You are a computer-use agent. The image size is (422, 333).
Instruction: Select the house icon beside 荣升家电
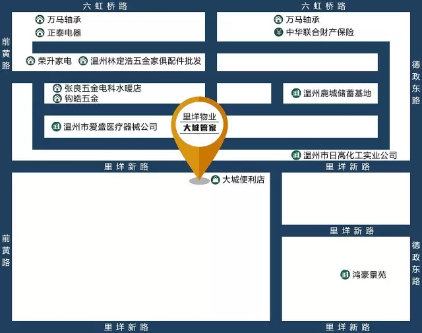pyautogui.click(x=30, y=61)
